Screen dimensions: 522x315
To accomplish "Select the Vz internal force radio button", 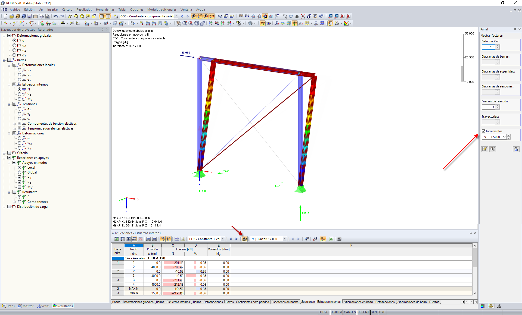I will click(20, 94).
